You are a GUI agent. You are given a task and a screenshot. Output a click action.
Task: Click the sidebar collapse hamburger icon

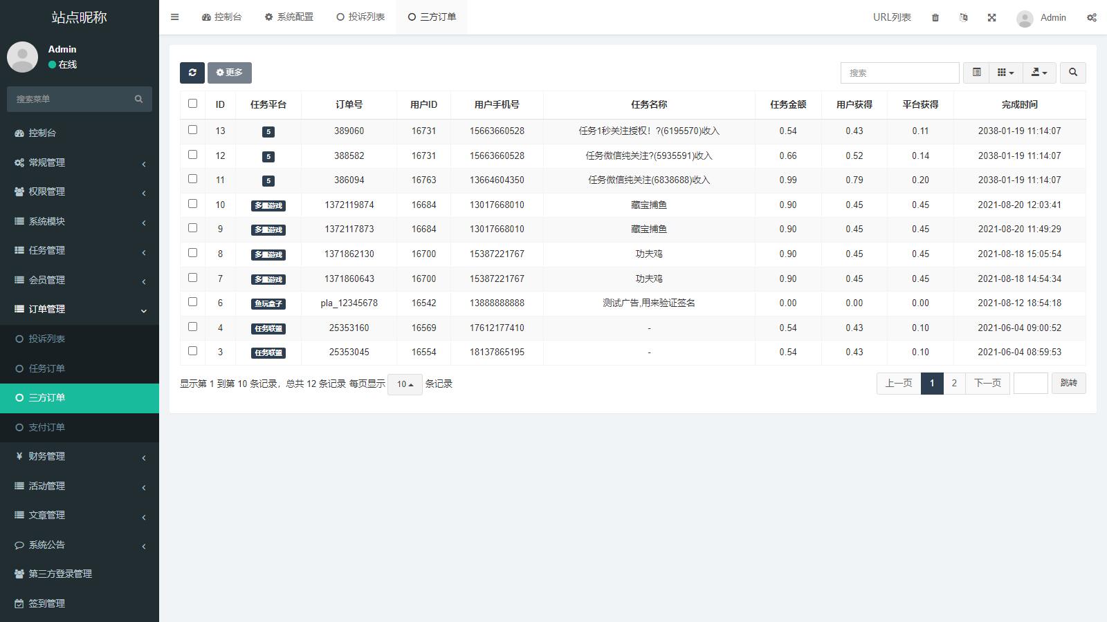(174, 17)
